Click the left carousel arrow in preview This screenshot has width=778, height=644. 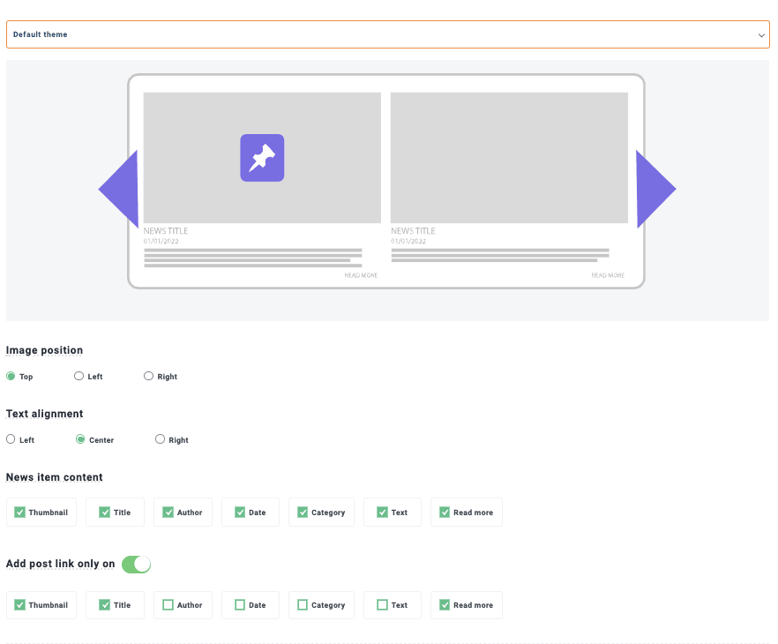pos(122,189)
